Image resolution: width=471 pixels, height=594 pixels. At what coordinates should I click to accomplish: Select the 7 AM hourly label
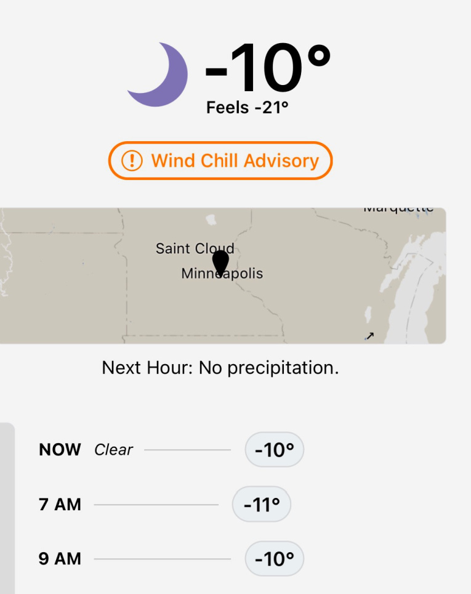(x=60, y=505)
